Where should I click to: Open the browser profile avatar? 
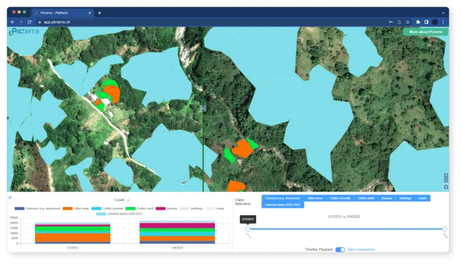pos(435,22)
